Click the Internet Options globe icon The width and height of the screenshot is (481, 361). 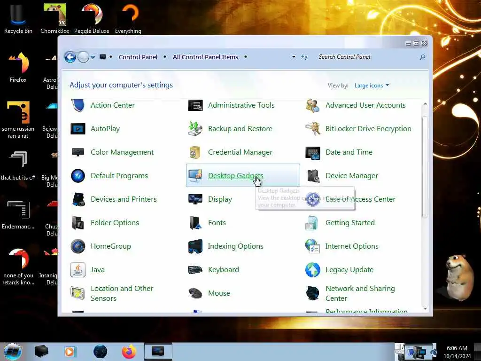tap(312, 246)
